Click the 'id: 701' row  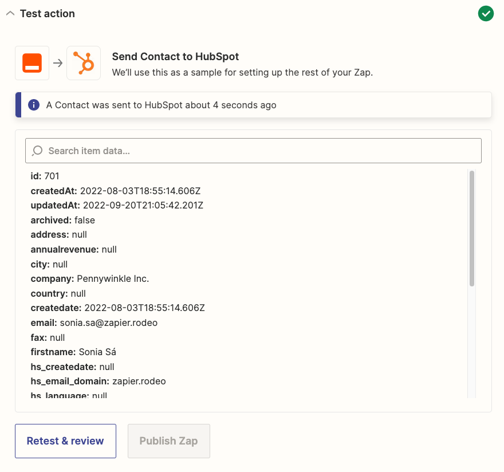(45, 176)
